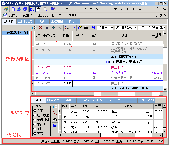Screen dimensions: 169x145
Task: Switch to the 修改记录 tab
Action: (x=84, y=100)
